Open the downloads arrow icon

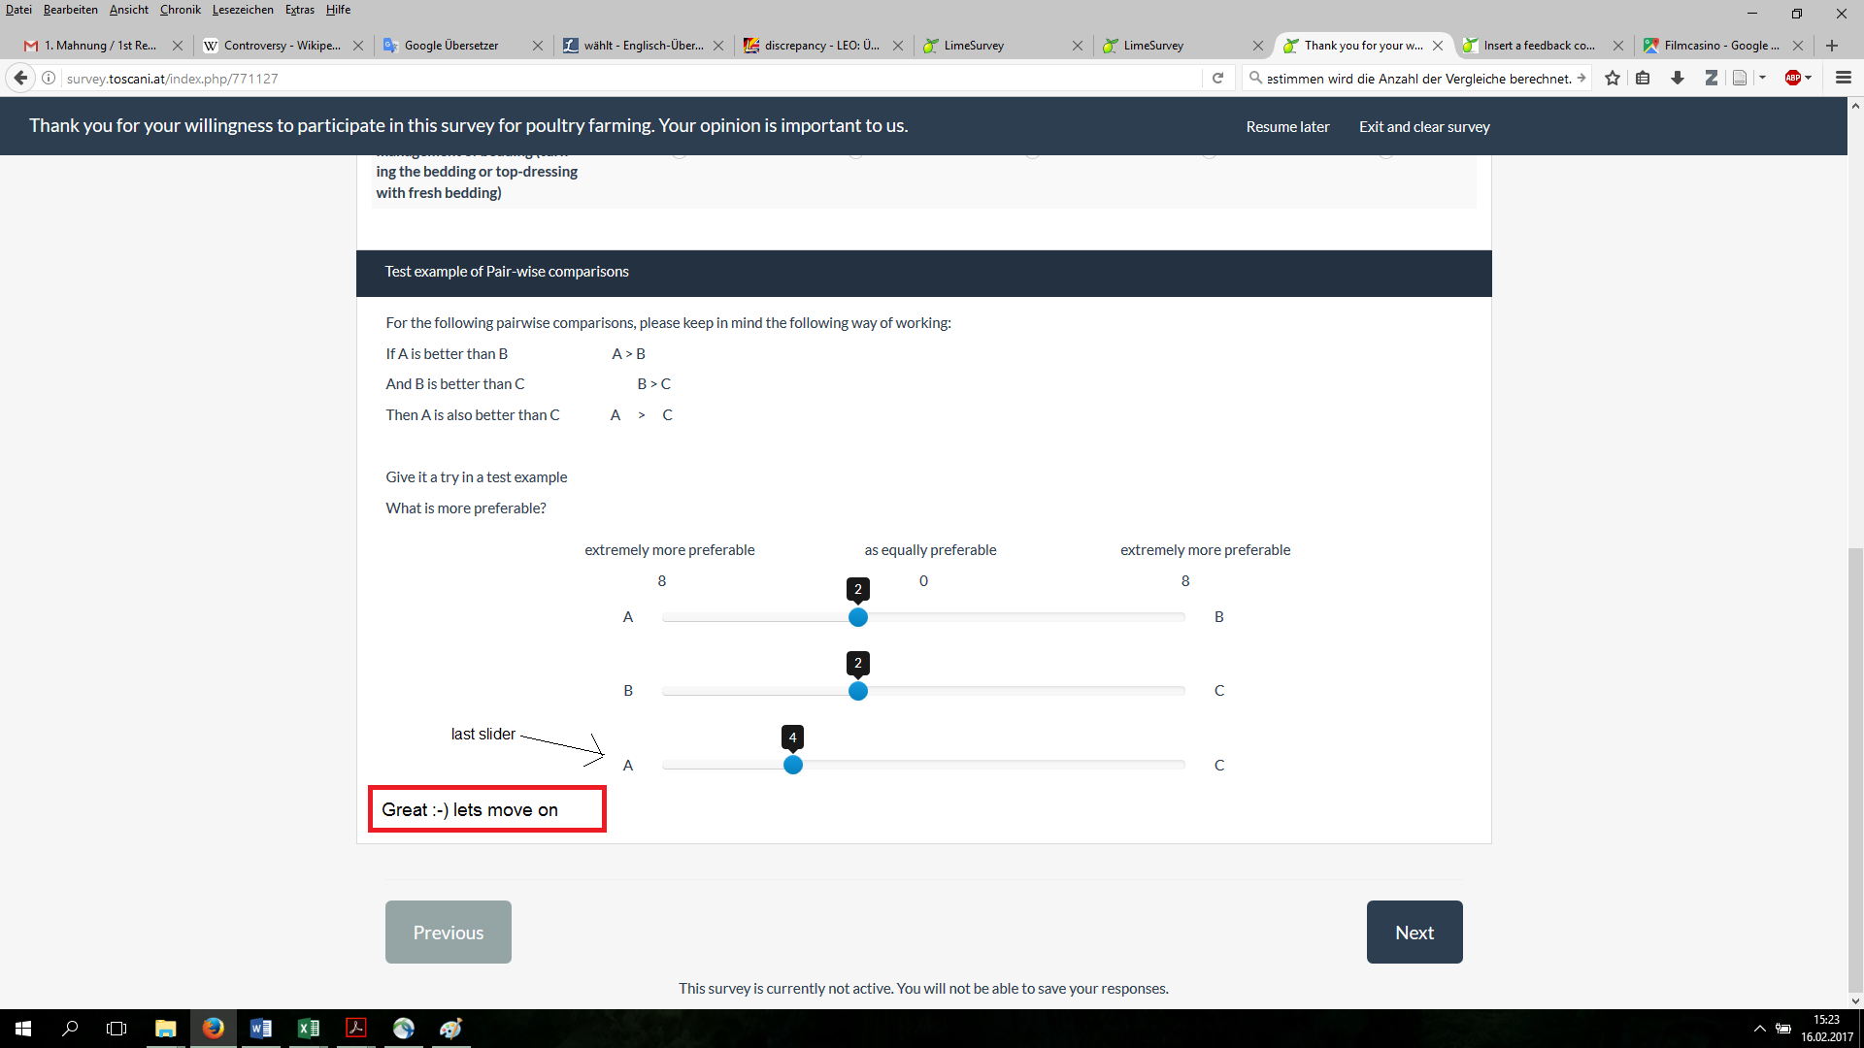1677,78
